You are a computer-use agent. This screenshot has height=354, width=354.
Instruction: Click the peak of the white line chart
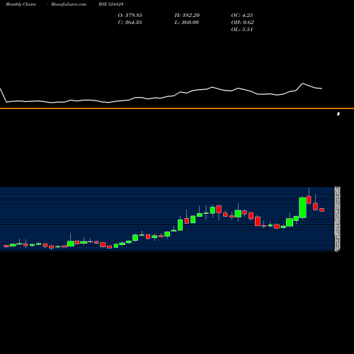tap(303, 84)
